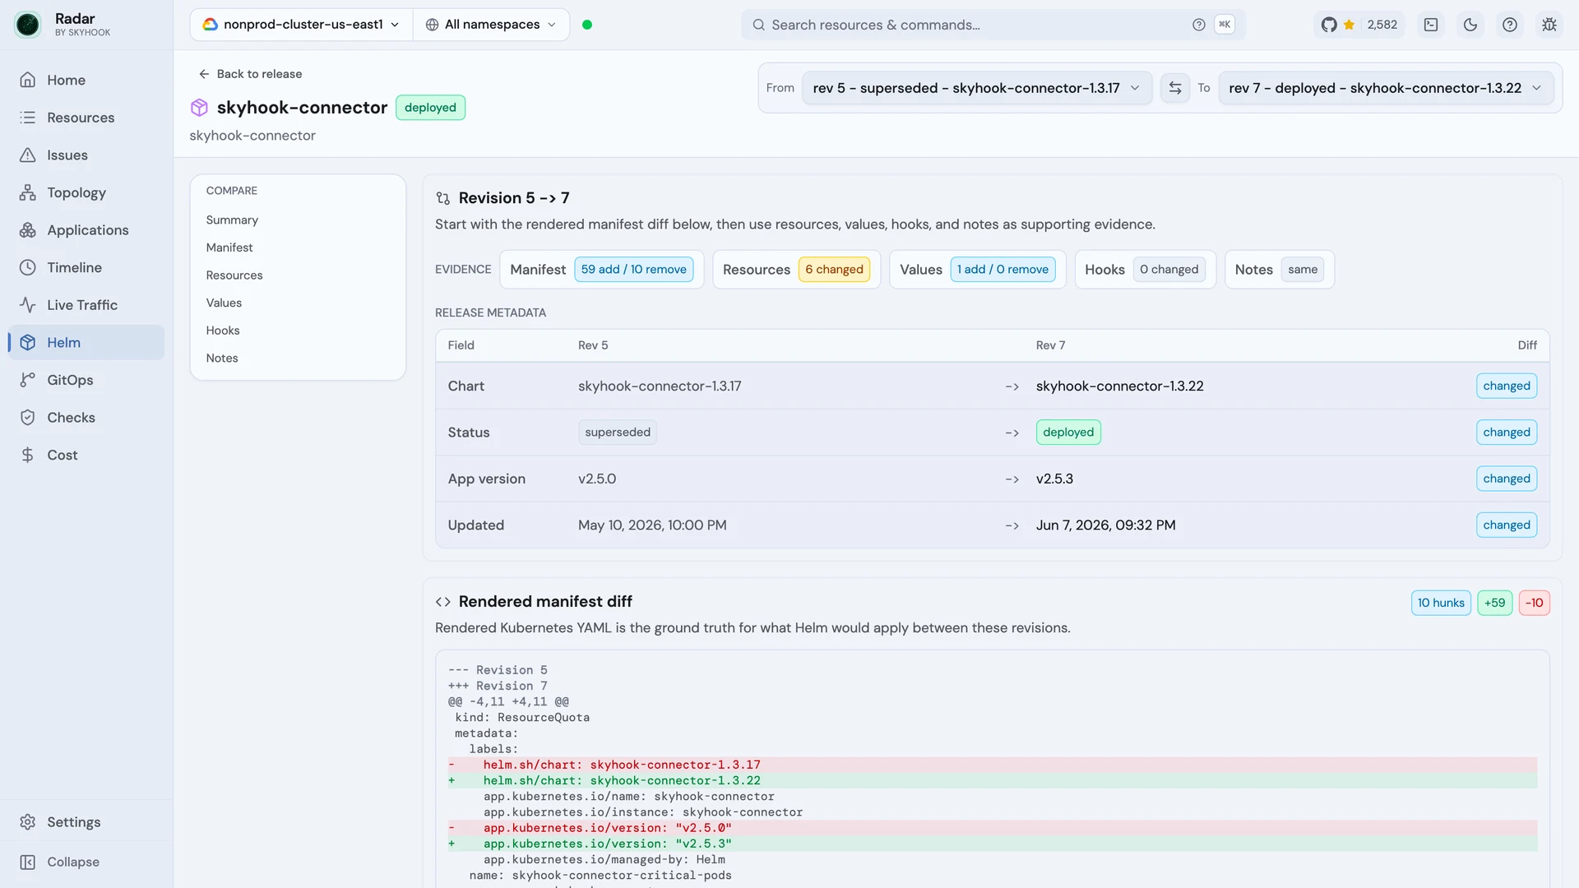This screenshot has width=1579, height=888.
Task: Open Live Traffic activity icon
Action: point(28,305)
